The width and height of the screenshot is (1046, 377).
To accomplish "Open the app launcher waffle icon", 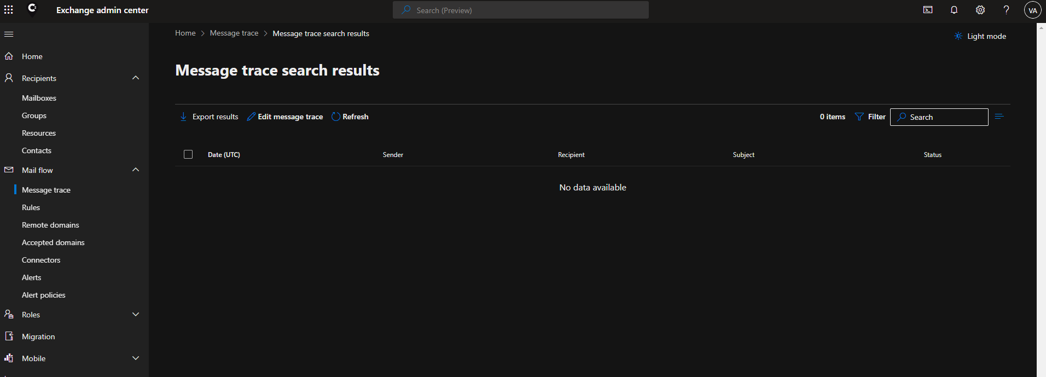I will point(9,10).
